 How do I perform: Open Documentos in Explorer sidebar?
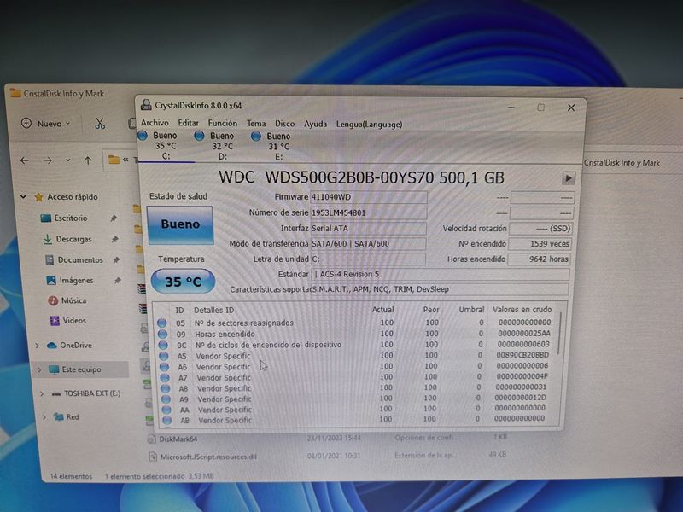click(x=80, y=260)
